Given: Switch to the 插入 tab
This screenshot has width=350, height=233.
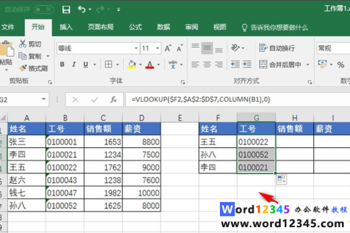Looking at the screenshot, I should (66, 27).
